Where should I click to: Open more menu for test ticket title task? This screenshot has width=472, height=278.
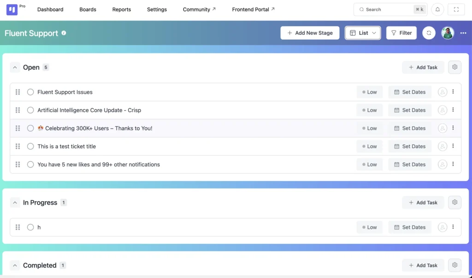tap(453, 146)
